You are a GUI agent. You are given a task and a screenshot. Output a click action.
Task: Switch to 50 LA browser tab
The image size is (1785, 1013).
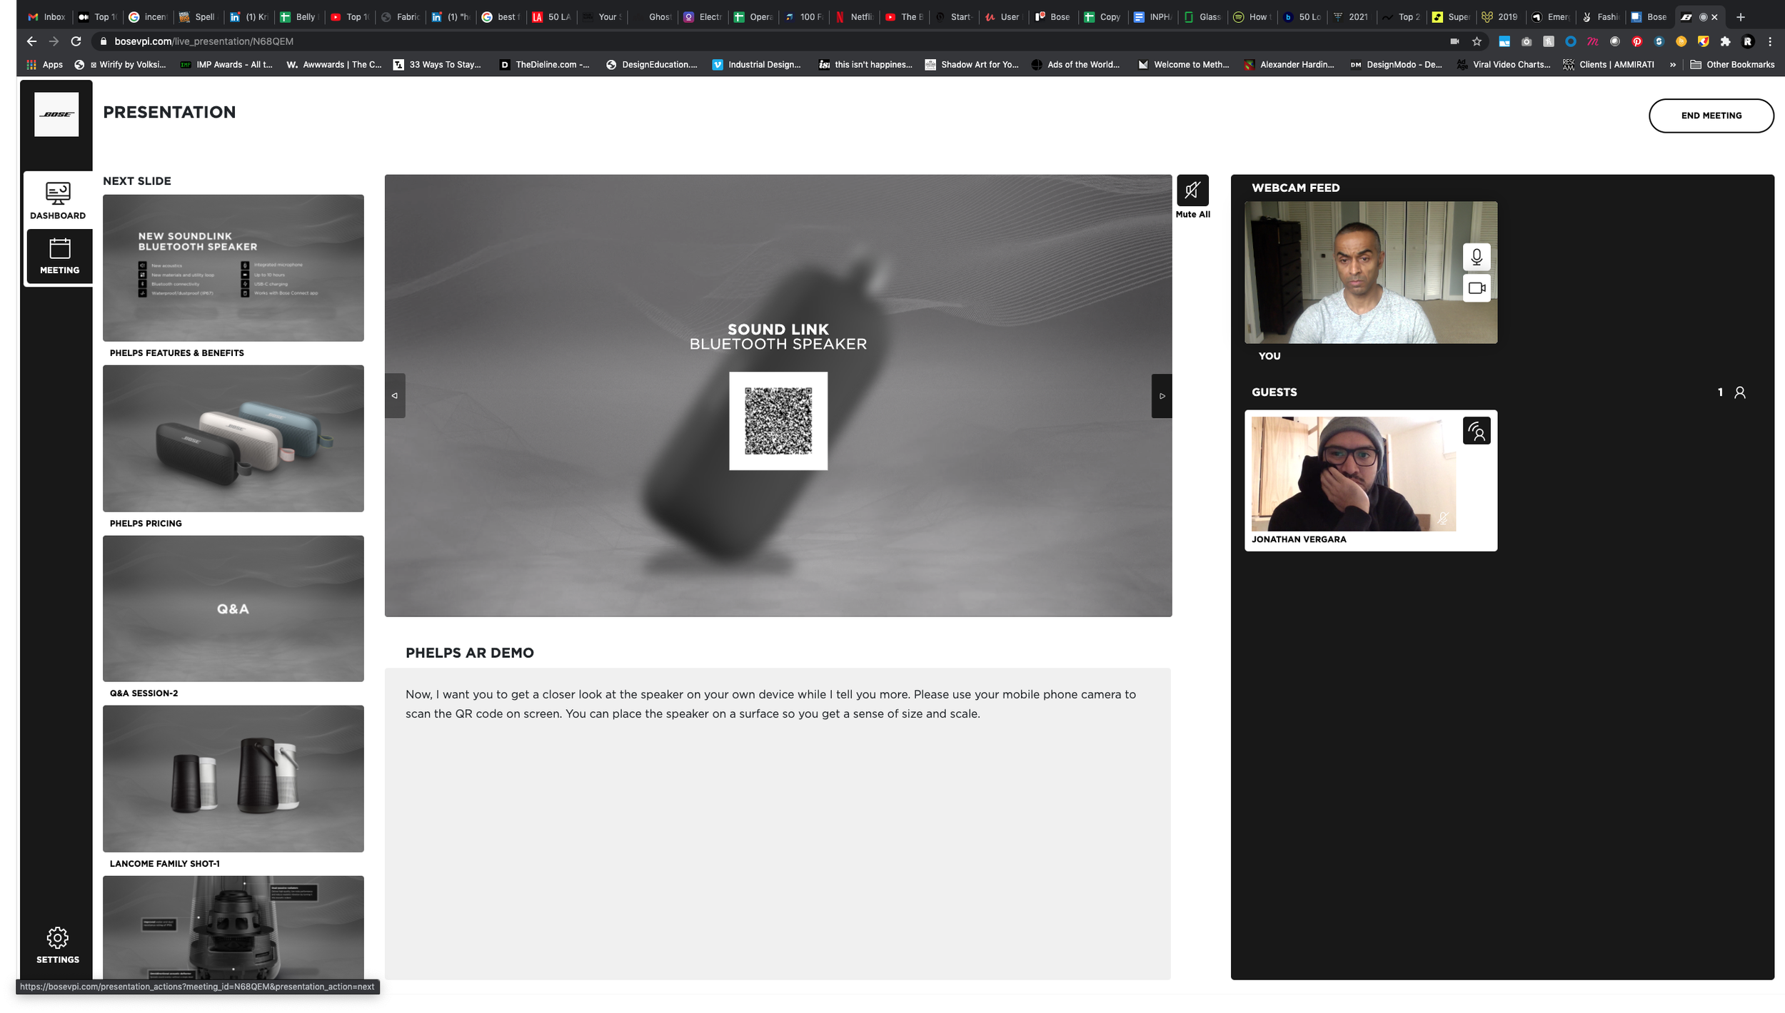point(553,17)
